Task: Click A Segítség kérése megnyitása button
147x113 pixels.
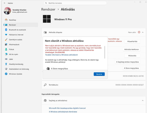Action: 127,62
